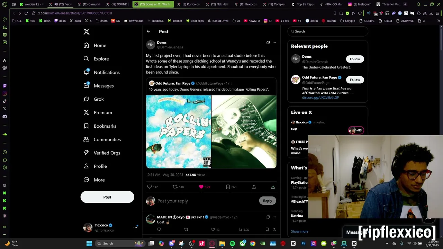Open TikTok from the taskbar
Viewport: 443px width, 249px height.
[x=202, y=243]
